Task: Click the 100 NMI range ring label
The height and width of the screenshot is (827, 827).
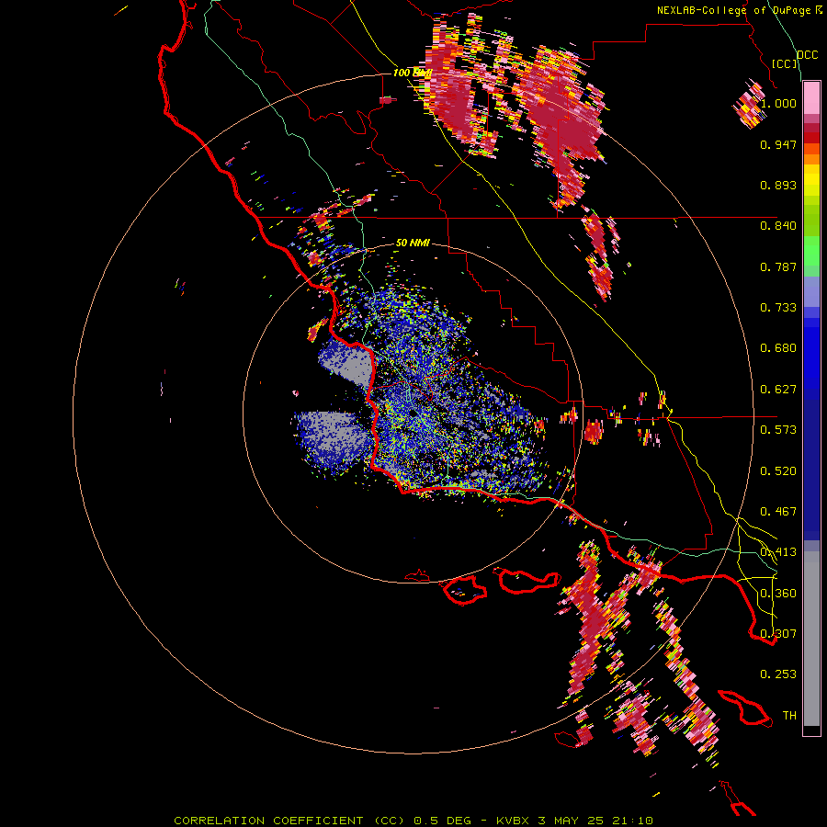Action: 413,73
